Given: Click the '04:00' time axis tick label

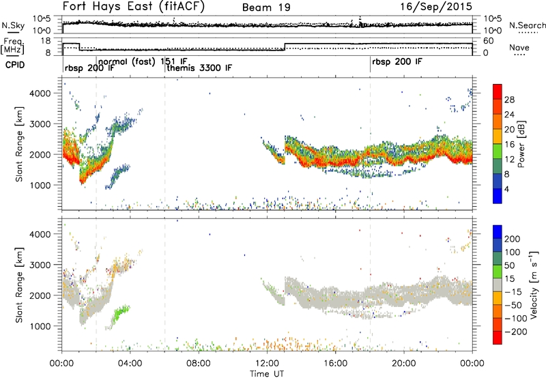Looking at the screenshot, I should [130, 363].
